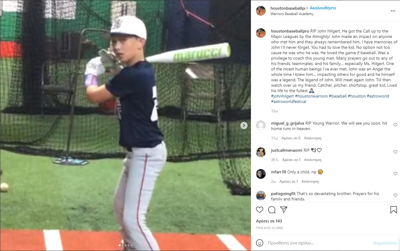This screenshot has width=400, height=251.
Task: Reply to miguel_g_grijalva's comment via Απάντηση
Action: point(313,138)
